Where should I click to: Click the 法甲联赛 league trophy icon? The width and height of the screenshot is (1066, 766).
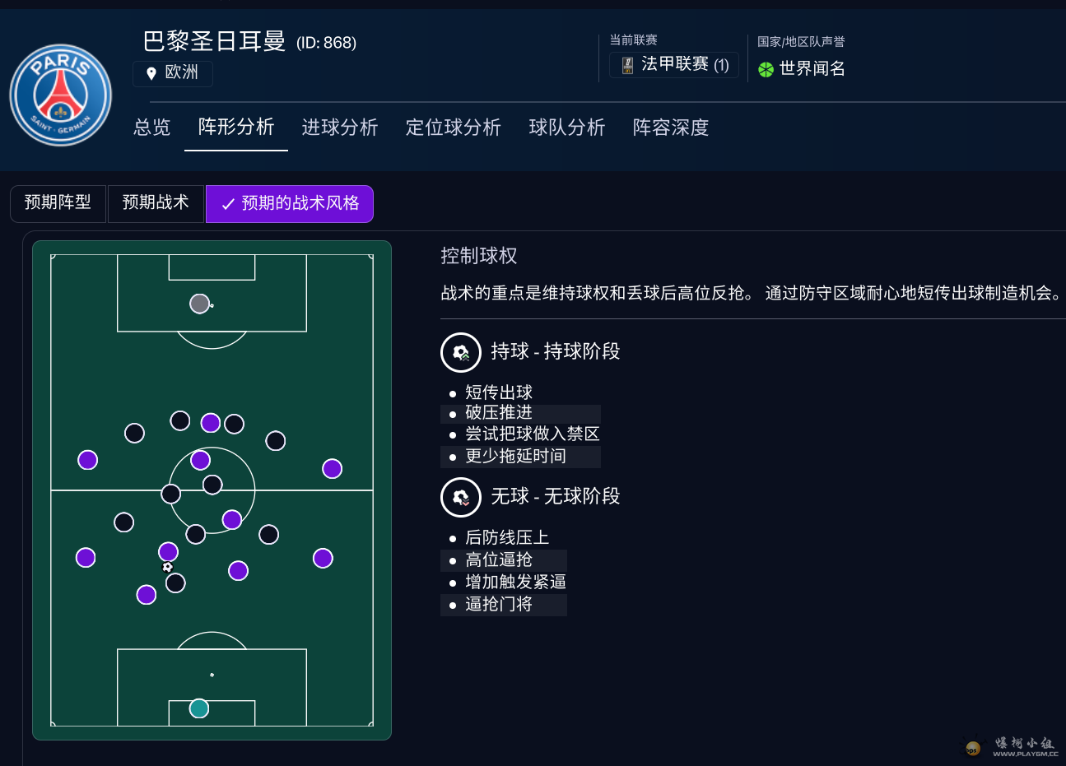[x=627, y=65]
